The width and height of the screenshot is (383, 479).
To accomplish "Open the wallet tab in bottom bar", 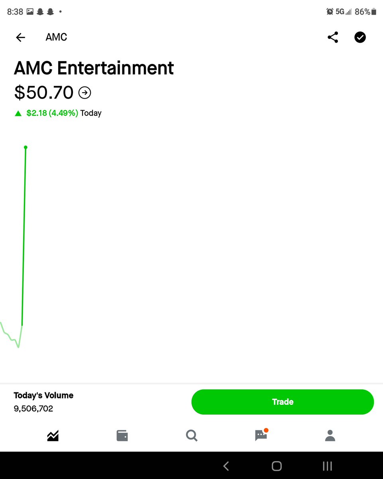I will tap(122, 435).
